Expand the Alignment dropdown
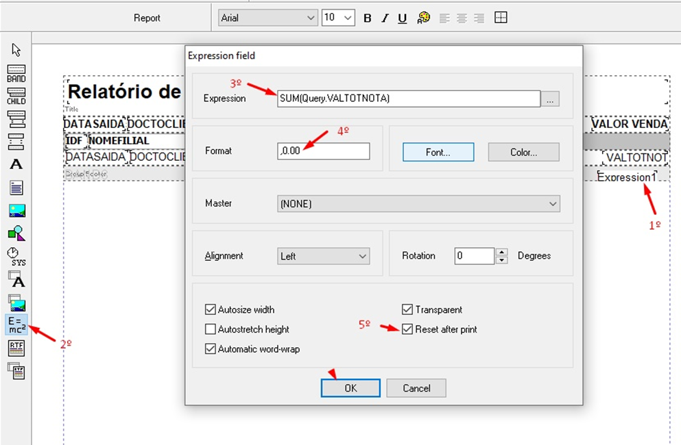Viewport: 681px width, 445px height. point(324,256)
